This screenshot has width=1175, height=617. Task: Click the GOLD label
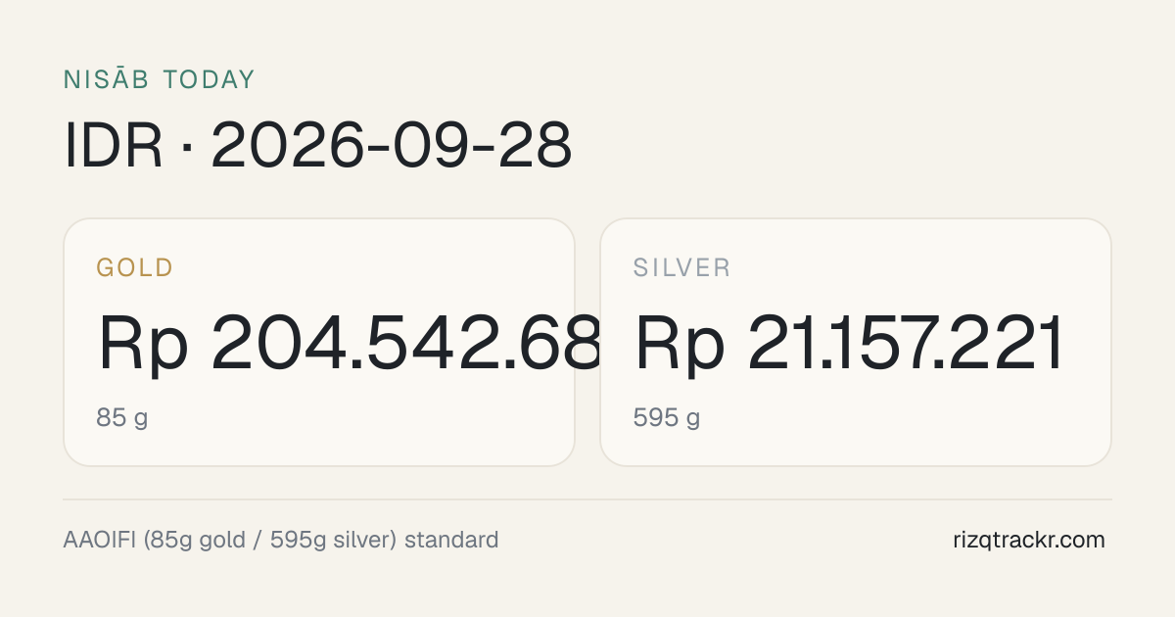pyautogui.click(x=135, y=267)
